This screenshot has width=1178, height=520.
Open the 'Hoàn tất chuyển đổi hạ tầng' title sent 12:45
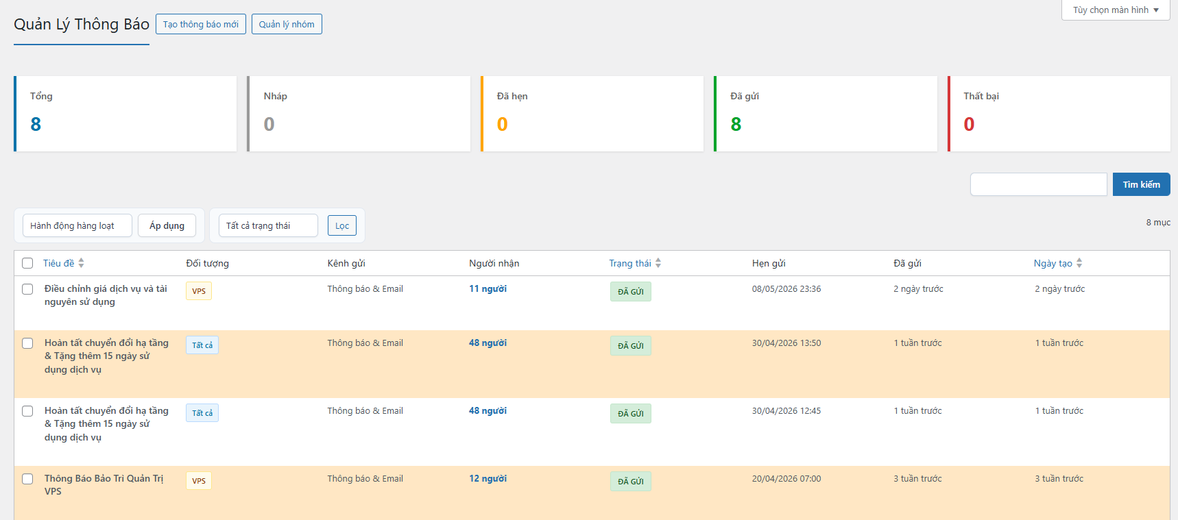pyautogui.click(x=106, y=424)
